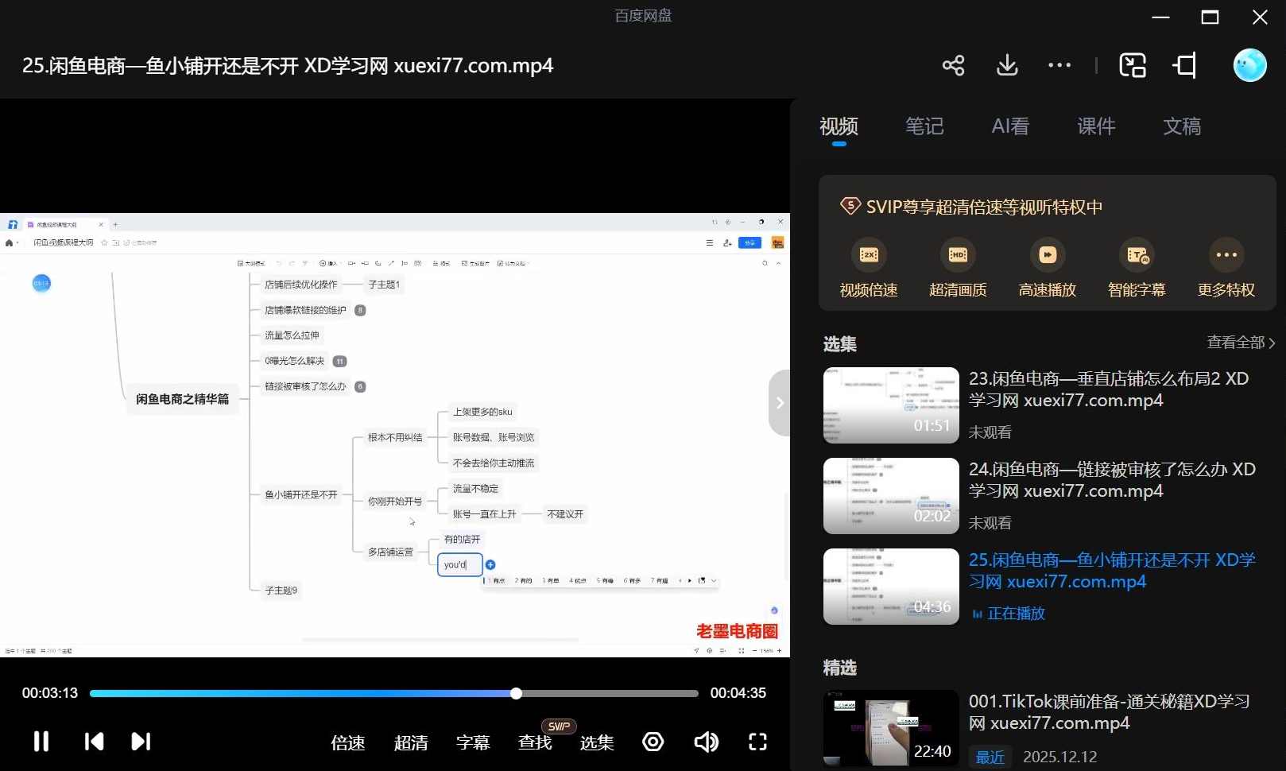
Task: Click 查看全部 to view all episodes
Action: tap(1236, 342)
